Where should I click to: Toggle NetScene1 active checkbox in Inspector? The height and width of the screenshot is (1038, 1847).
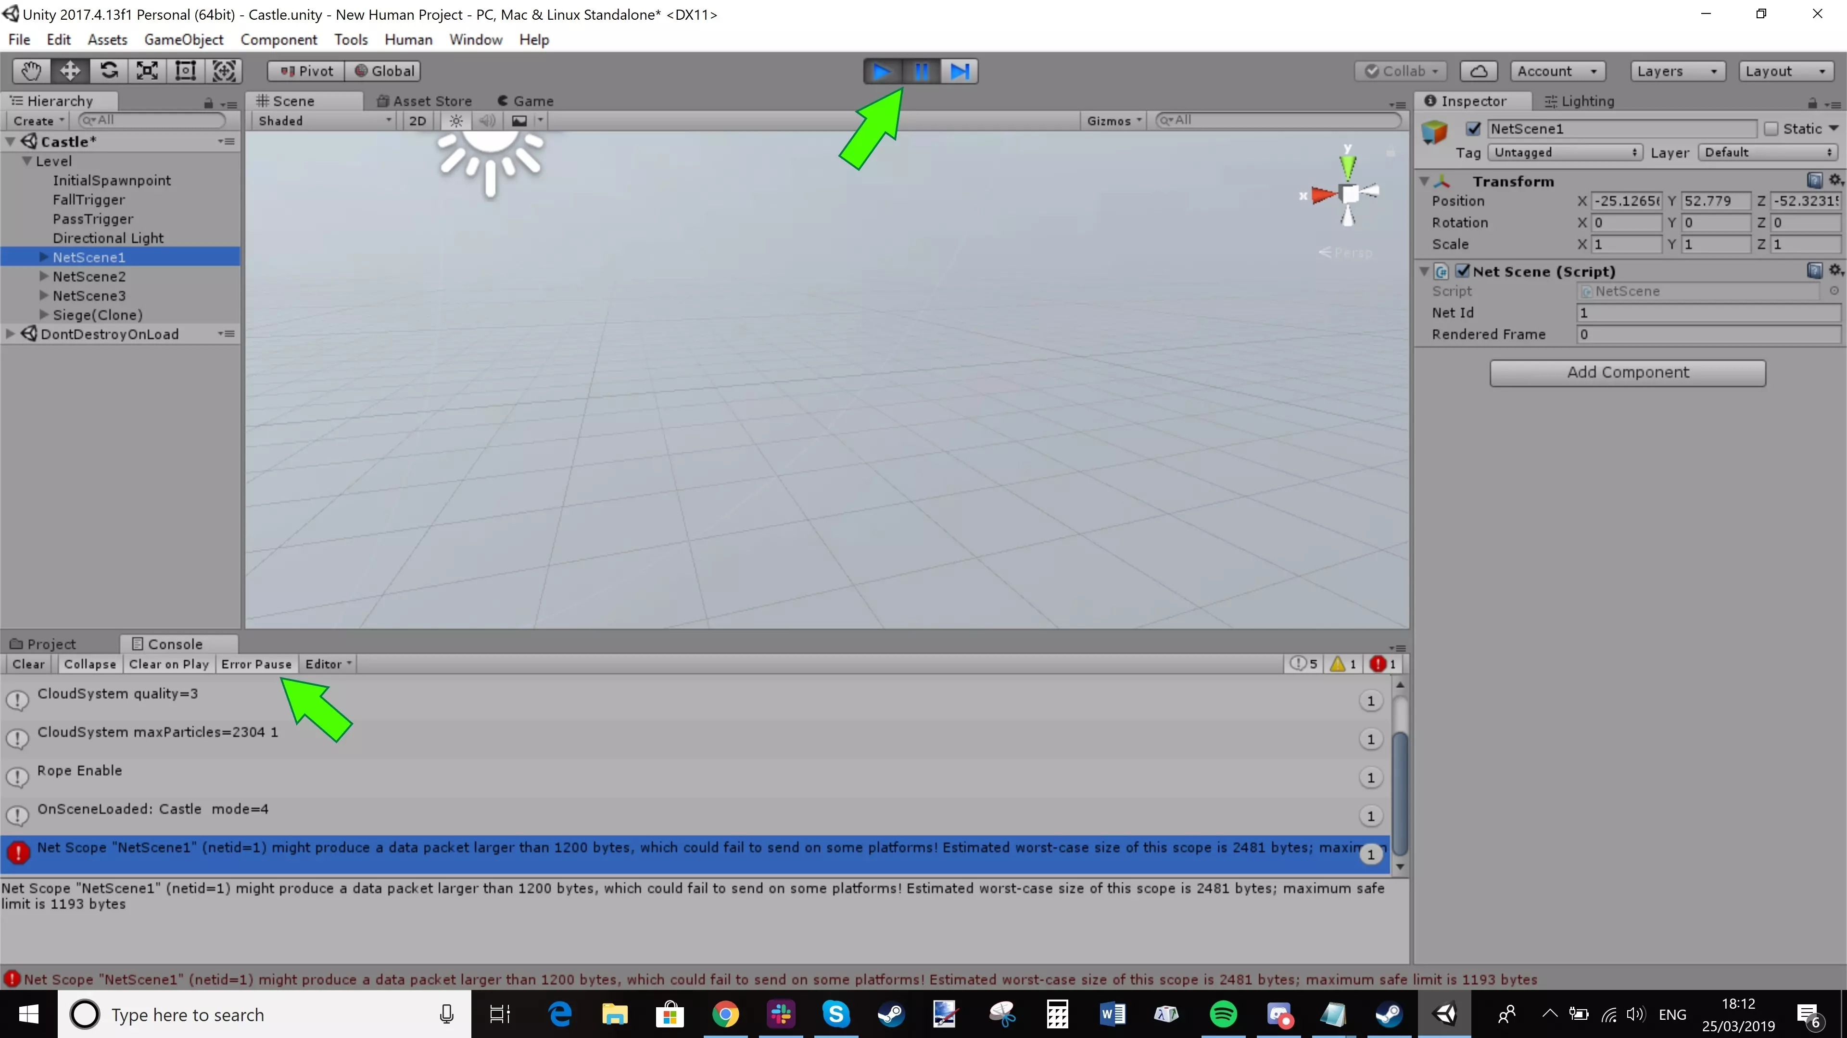1473,129
